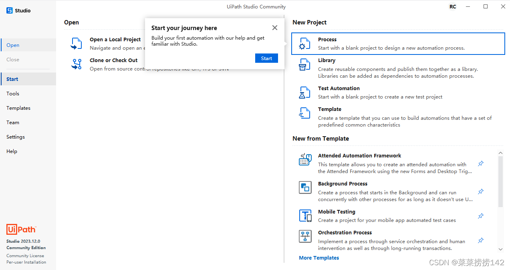This screenshot has height=270, width=510.
Task: Click the Mobile Testing template icon
Action: [x=305, y=216]
